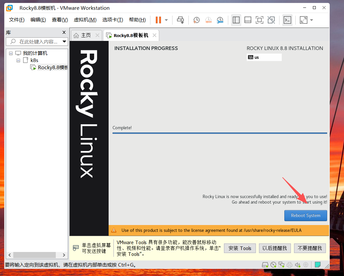
Task: Click the CD/DVD drive status icon
Action: pyautogui.click(x=273, y=265)
